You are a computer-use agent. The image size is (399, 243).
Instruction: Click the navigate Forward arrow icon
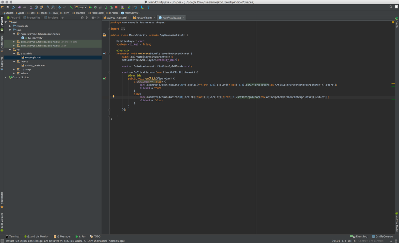point(65,8)
